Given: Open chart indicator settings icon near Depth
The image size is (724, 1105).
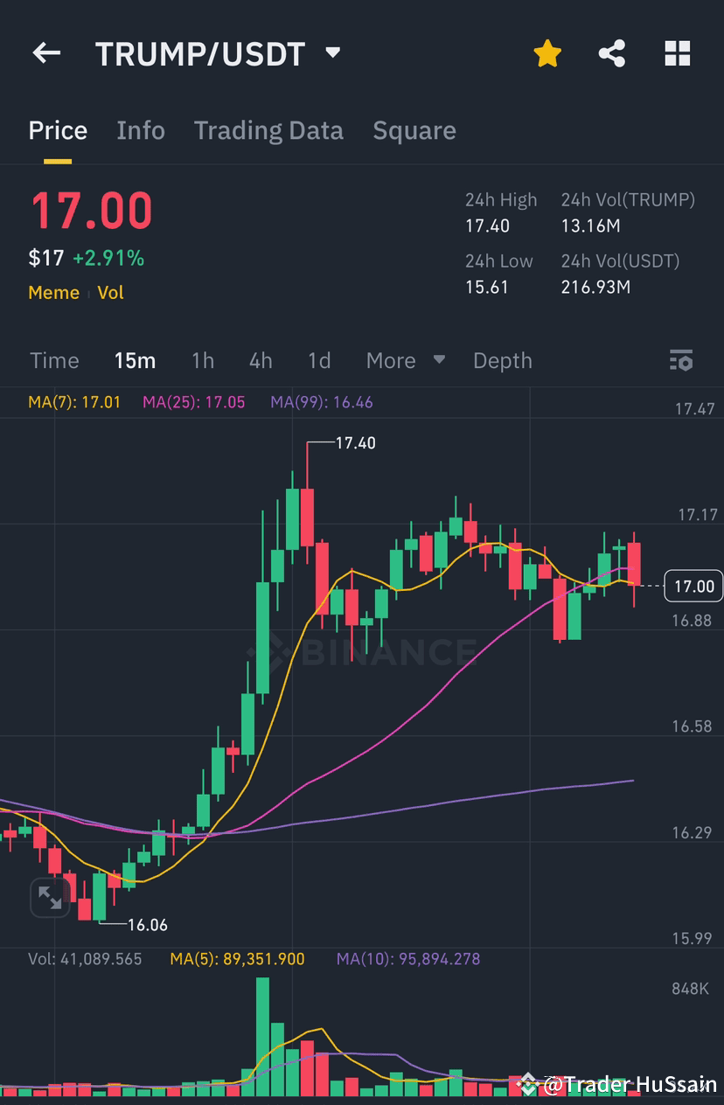Looking at the screenshot, I should (681, 360).
